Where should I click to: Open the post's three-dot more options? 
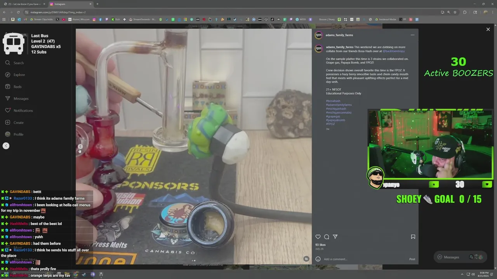[x=412, y=35]
